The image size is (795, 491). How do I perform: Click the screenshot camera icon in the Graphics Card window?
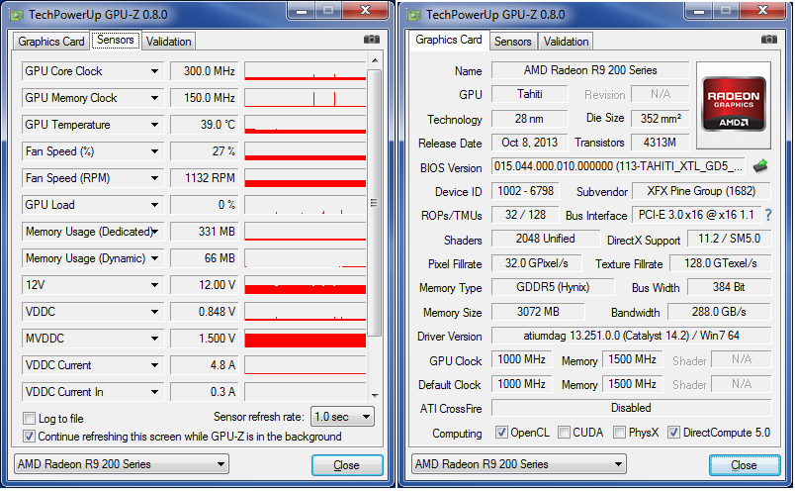click(769, 40)
